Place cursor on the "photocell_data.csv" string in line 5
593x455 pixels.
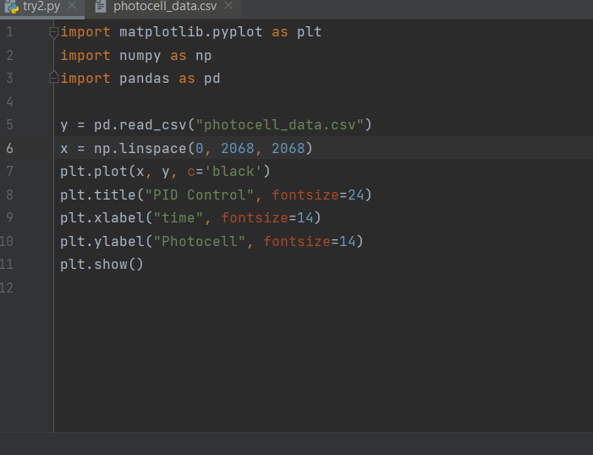(x=279, y=125)
